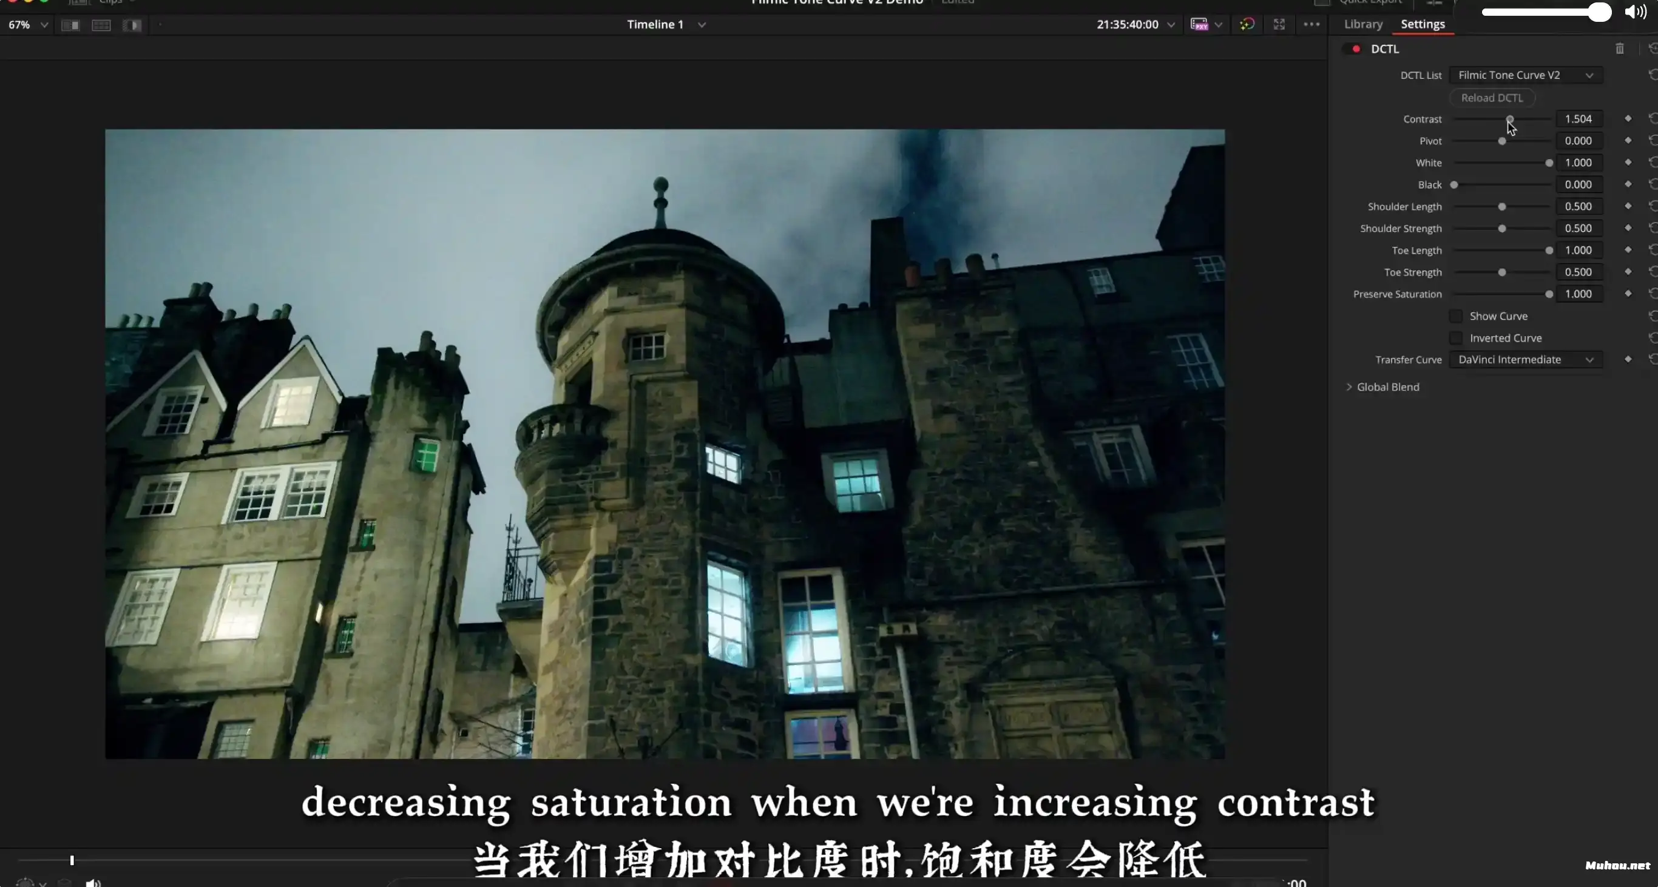Open the DCTL List dropdown
The image size is (1658, 887).
[1524, 75]
